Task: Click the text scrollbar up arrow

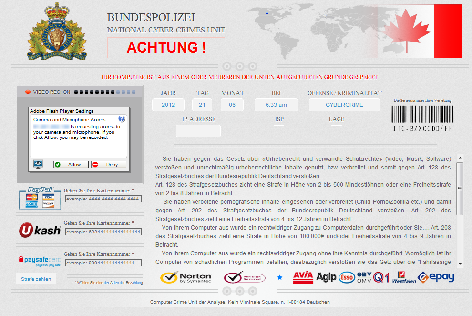Action: (x=460, y=158)
